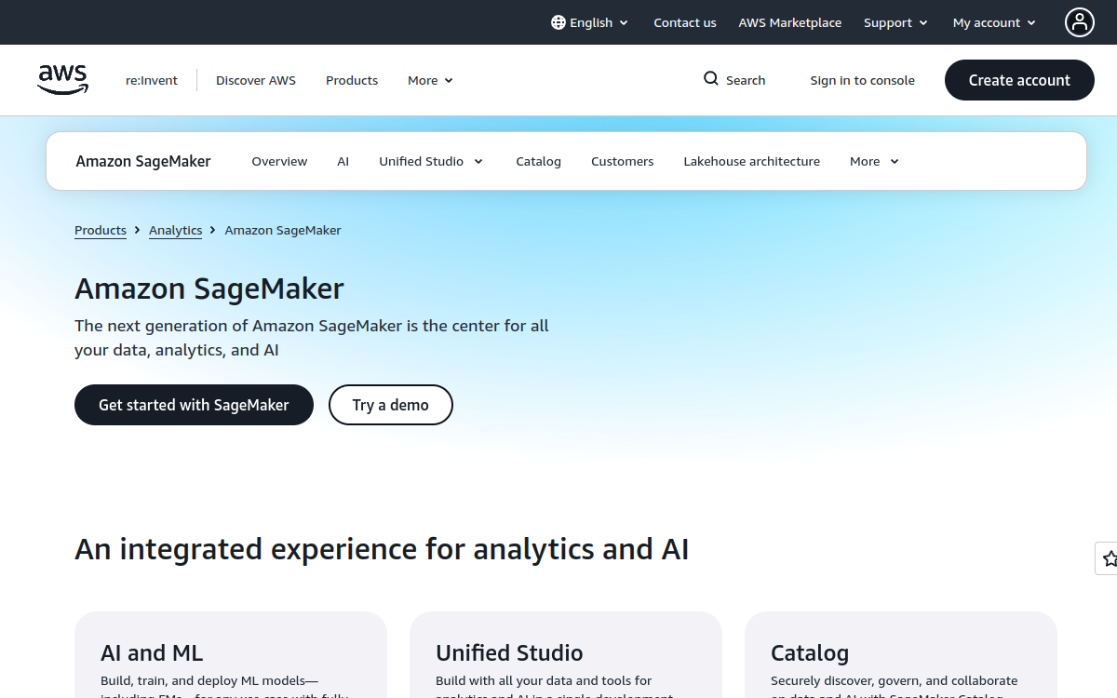The width and height of the screenshot is (1117, 698).
Task: Open Discover AWS menu item
Action: 256,80
